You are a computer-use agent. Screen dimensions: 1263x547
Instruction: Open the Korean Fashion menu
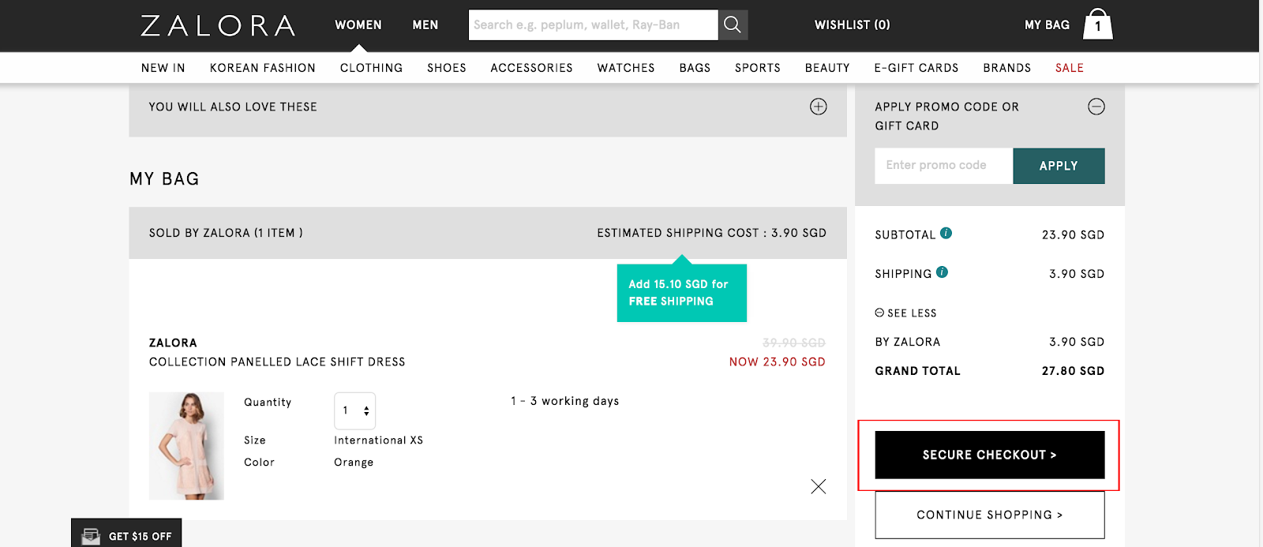tap(263, 68)
